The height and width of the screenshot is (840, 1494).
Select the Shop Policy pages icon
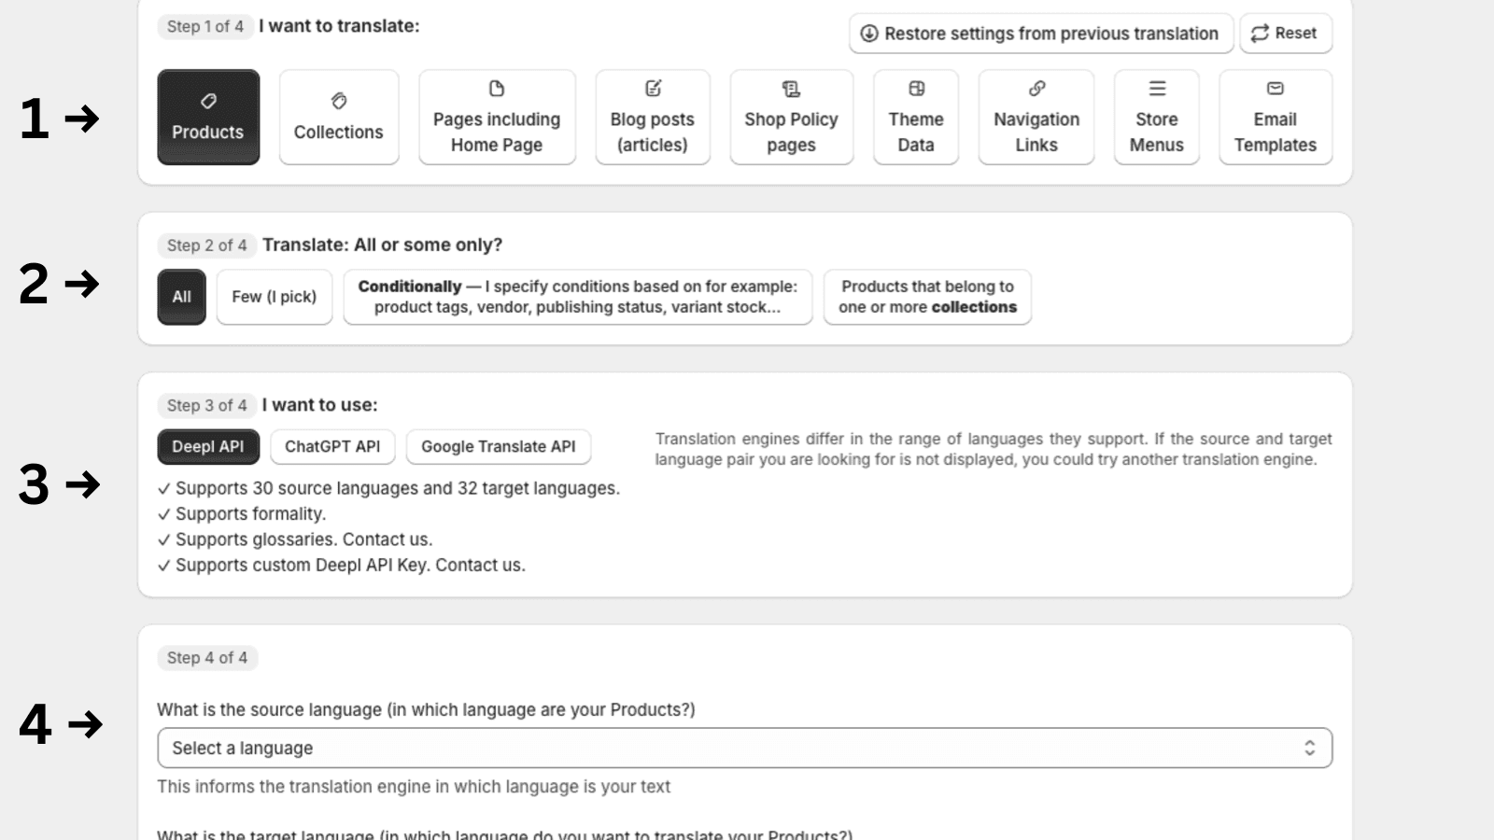pos(790,90)
